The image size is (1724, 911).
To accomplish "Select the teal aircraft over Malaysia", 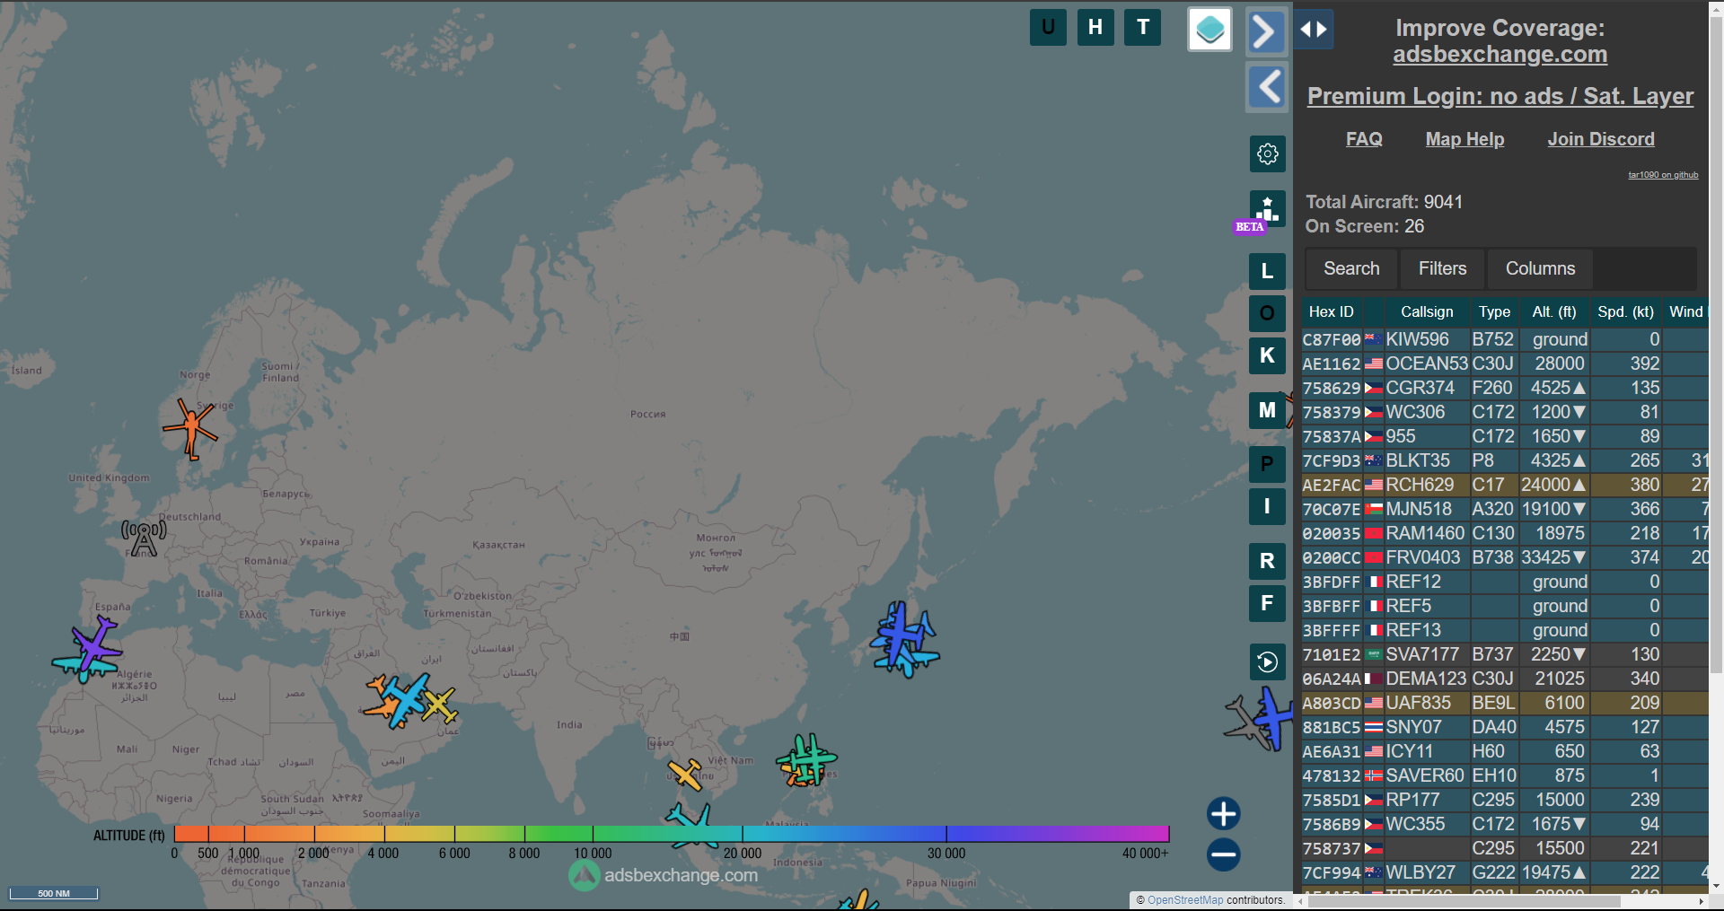I will tap(691, 826).
